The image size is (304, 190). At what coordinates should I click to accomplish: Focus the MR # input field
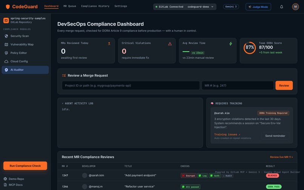pos(238,86)
